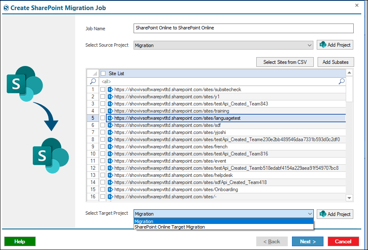368x250 pixels.
Task: Click the site icon next to testApi_Created_Team843
Action: (110, 104)
